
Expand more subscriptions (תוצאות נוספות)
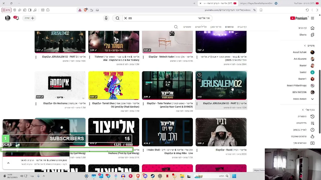(x=303, y=99)
